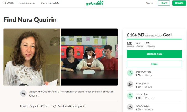The height and width of the screenshot is (112, 187).
Task: Play the family appeal video
Action: (x=89, y=57)
